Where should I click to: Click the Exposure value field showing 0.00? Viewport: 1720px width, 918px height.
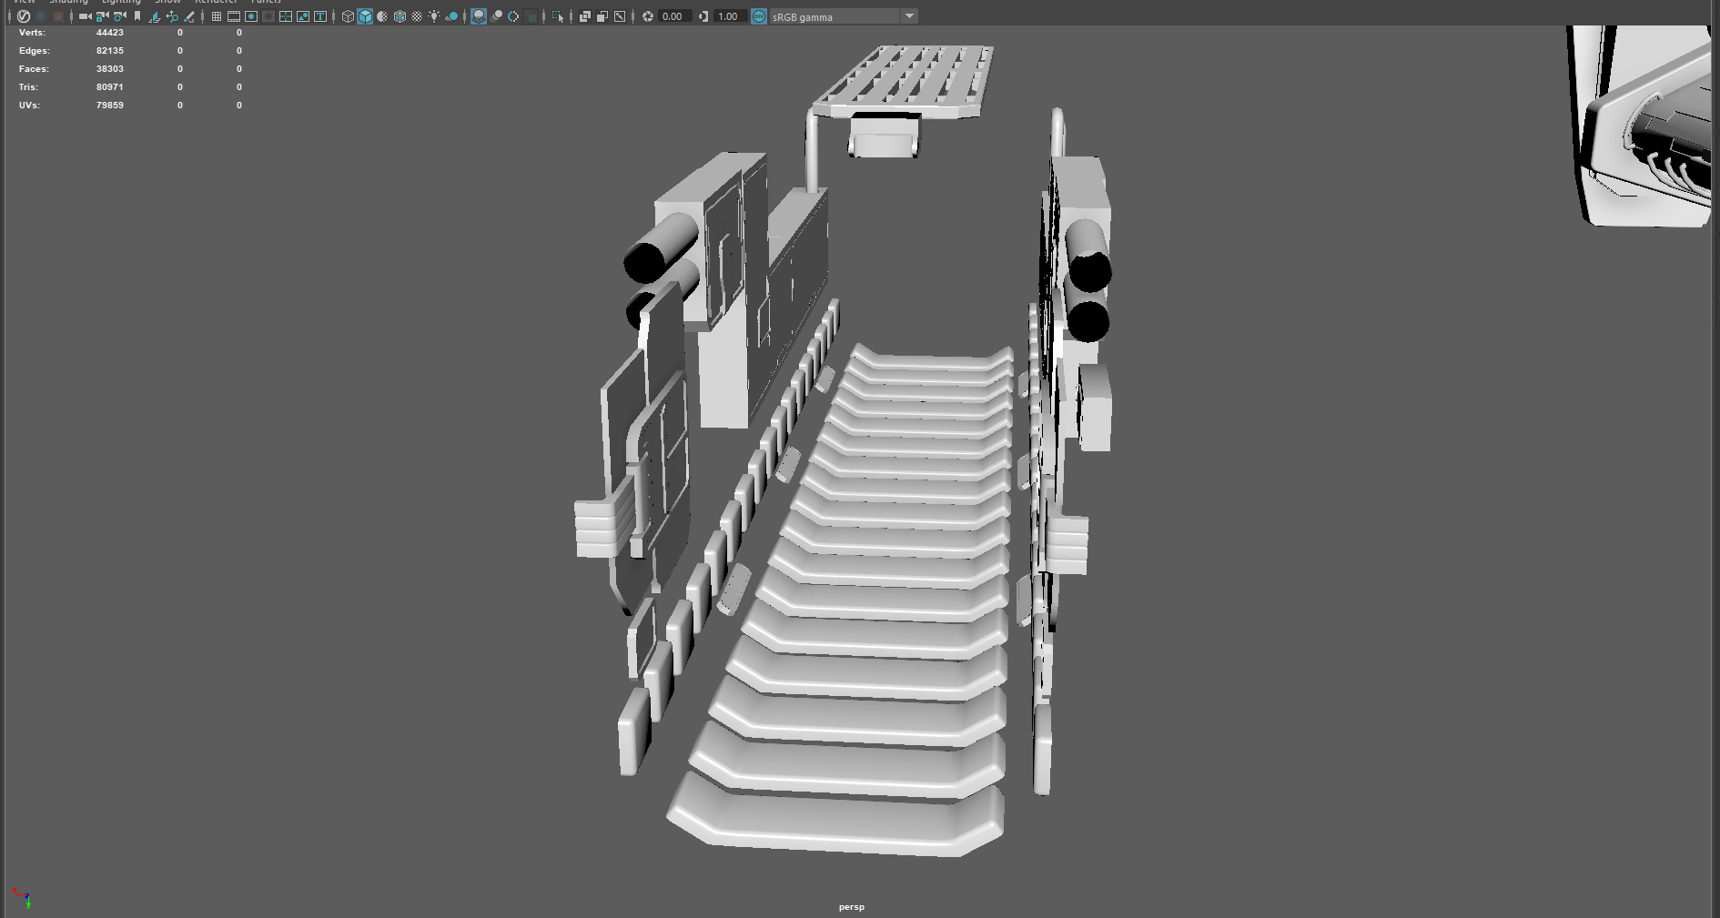(x=674, y=16)
